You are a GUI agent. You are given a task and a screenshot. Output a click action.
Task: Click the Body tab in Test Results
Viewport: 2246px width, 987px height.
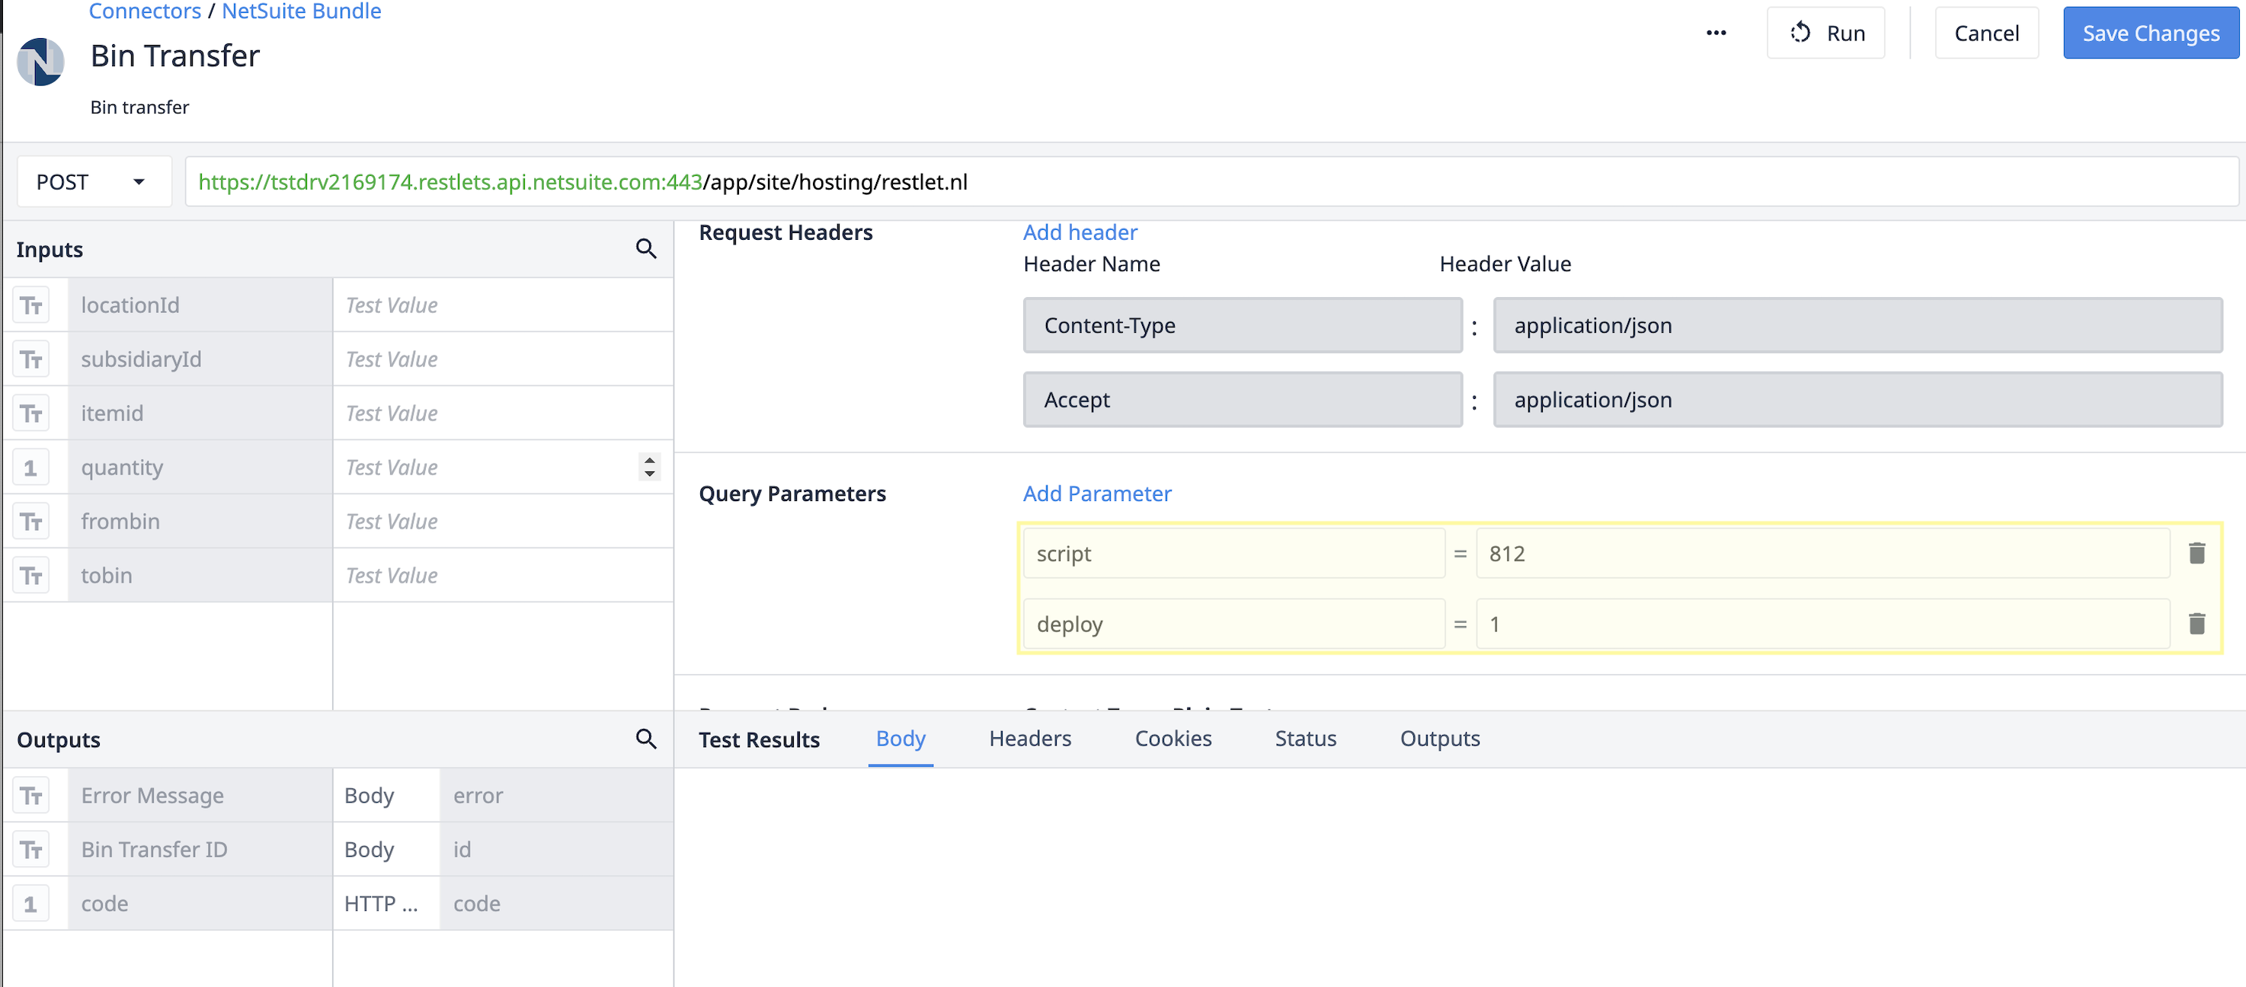coord(901,738)
